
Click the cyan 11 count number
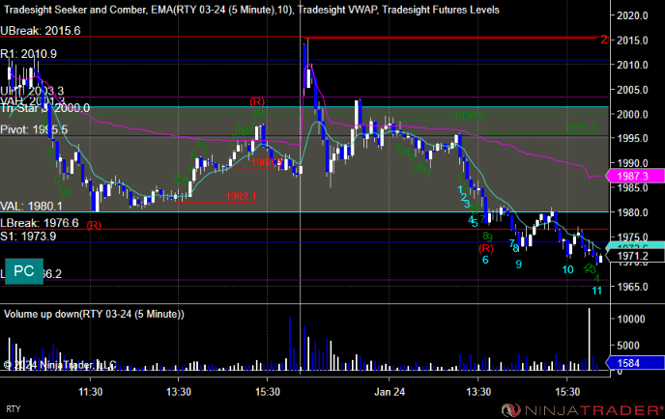point(596,291)
